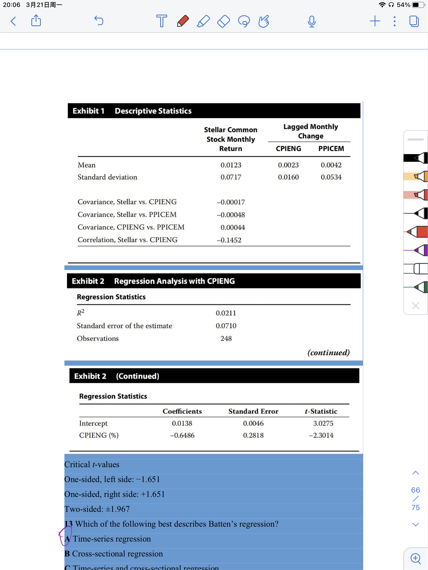Image resolution: width=428 pixels, height=570 pixels.
Task: Tap the Exhibit 1 Descriptive Statistics header
Action: click(x=214, y=111)
